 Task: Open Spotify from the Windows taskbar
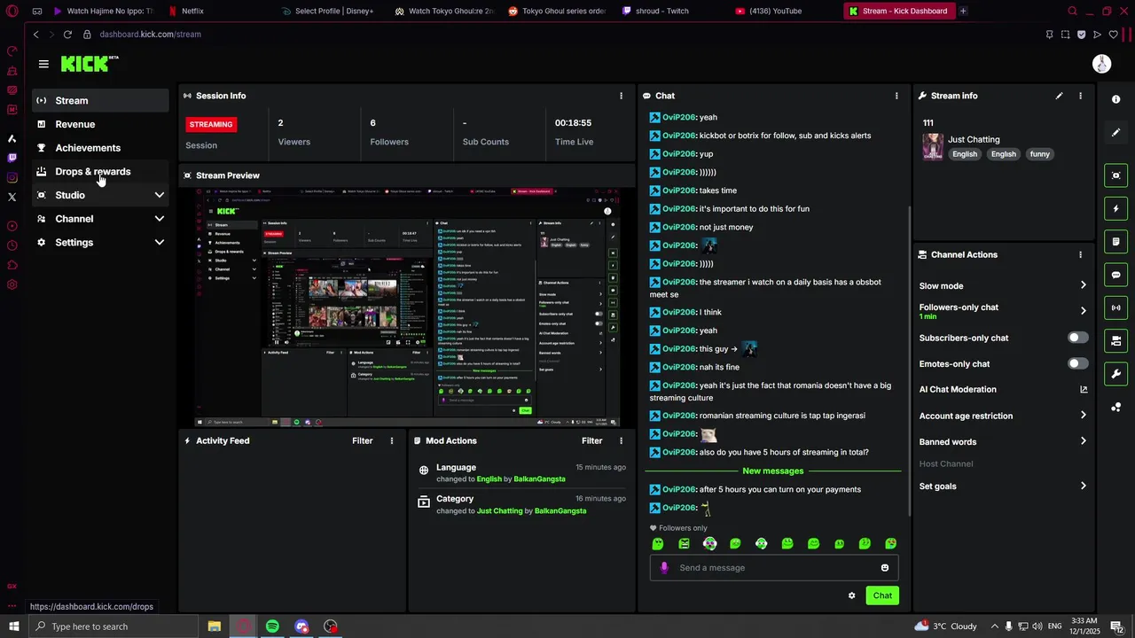tap(272, 626)
